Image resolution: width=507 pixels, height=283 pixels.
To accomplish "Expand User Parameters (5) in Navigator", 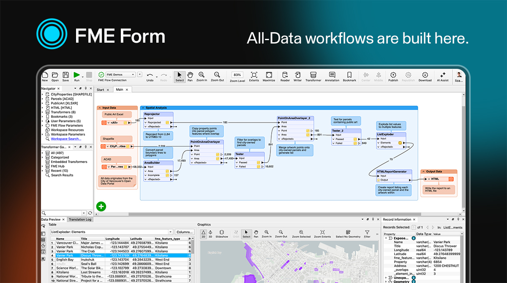I will coord(42,121).
